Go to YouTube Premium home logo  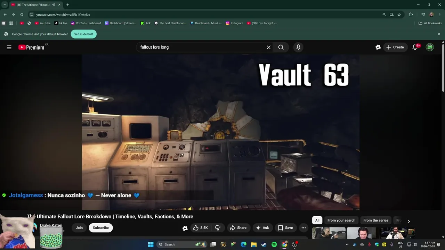pyautogui.click(x=31, y=47)
